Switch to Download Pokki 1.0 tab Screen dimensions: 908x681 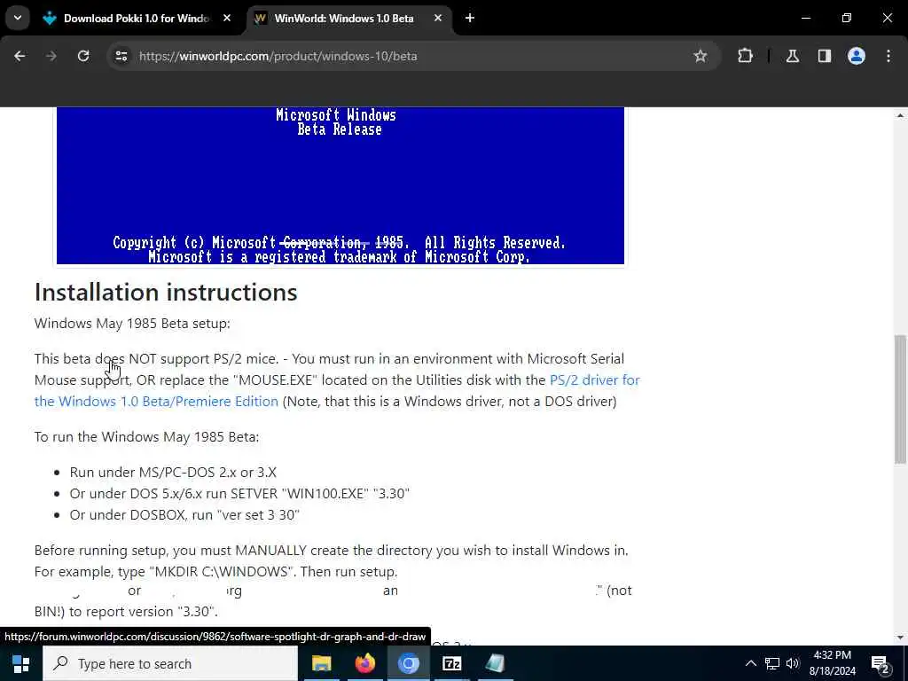pyautogui.click(x=137, y=19)
